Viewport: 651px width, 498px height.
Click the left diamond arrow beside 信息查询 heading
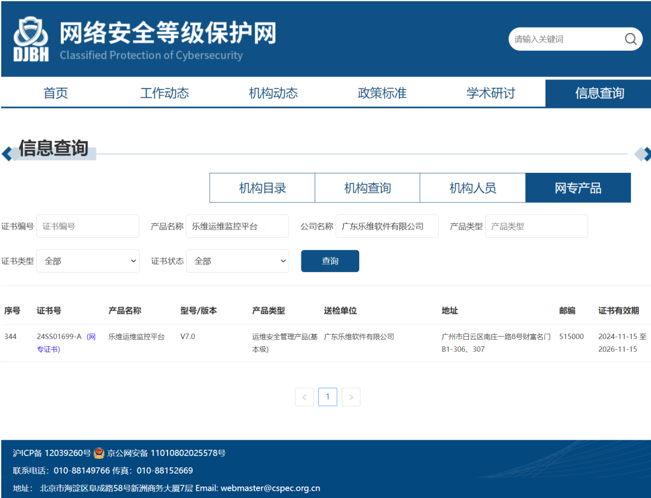(8, 154)
